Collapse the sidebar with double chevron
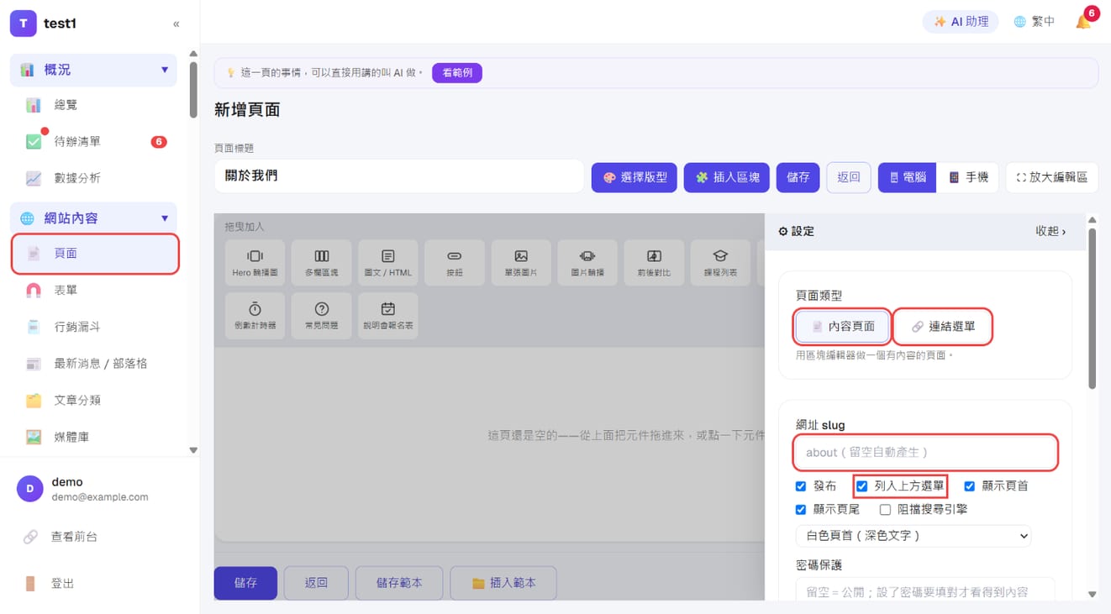This screenshot has height=614, width=1111. coord(176,24)
